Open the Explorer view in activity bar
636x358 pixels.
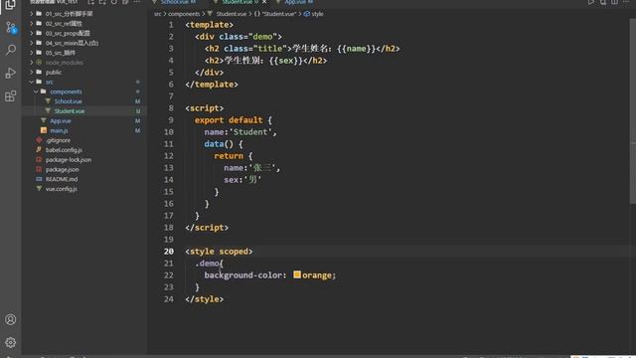[x=11, y=4]
